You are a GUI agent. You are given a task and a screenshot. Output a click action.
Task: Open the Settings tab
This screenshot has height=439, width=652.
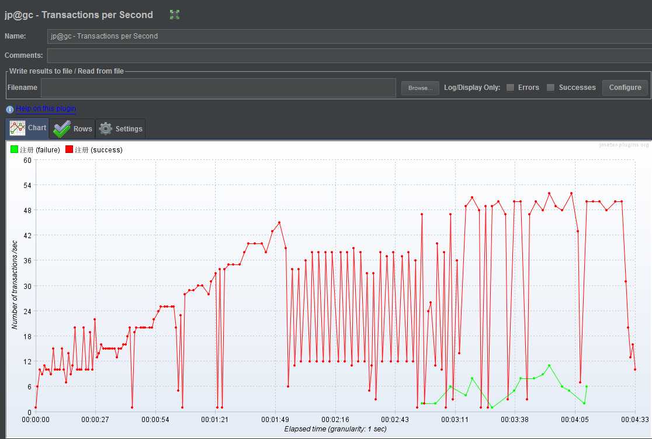120,129
